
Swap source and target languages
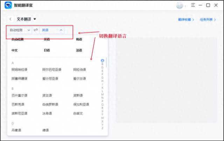point(36,30)
